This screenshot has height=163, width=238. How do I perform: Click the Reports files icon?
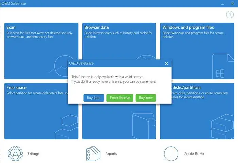pyautogui.click(x=93, y=154)
